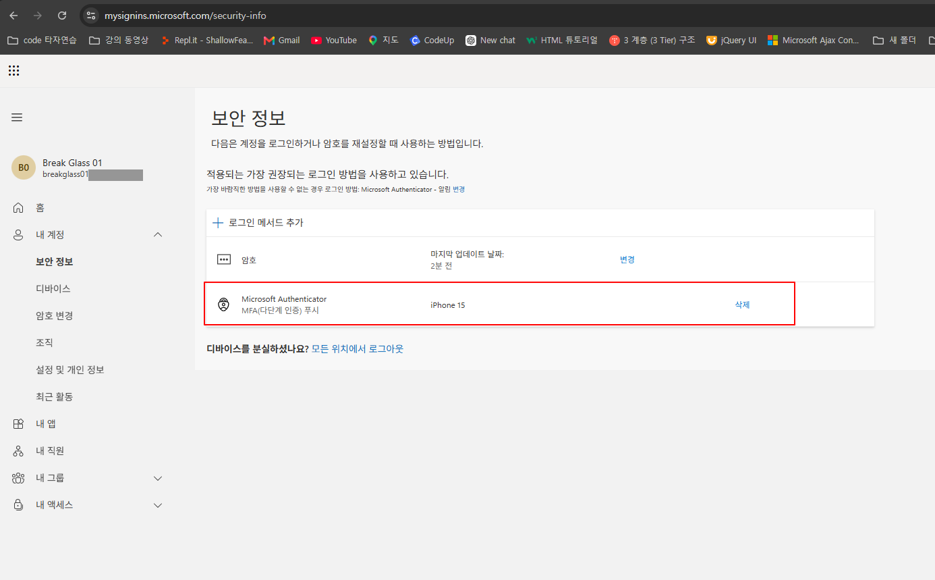
Task: Open the 새 폴더 bookmark folder
Action: 895,41
